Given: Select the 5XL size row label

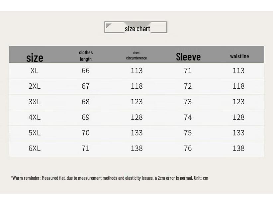Looking at the screenshot, I should 35,133.
